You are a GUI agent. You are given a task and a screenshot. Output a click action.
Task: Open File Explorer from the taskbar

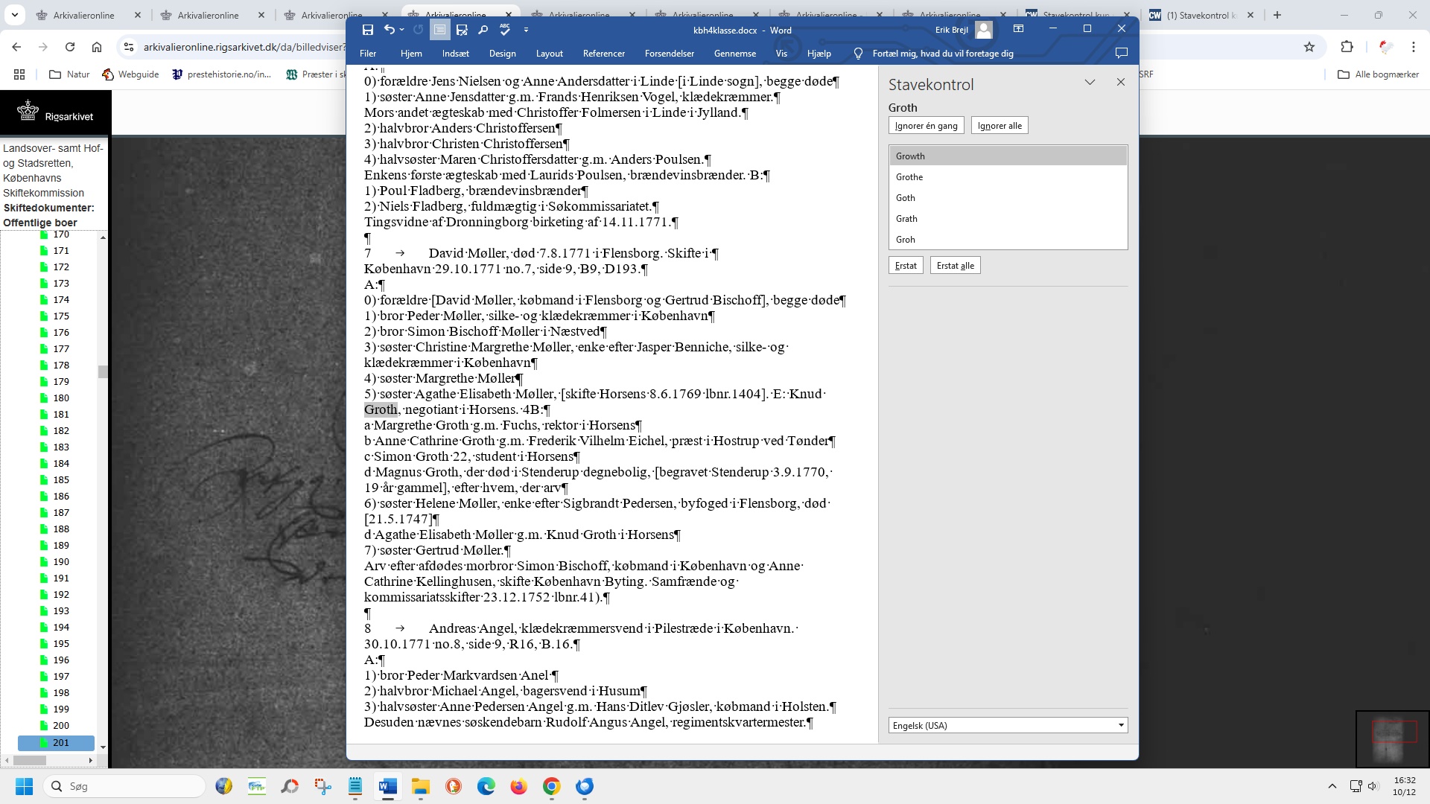(x=421, y=786)
